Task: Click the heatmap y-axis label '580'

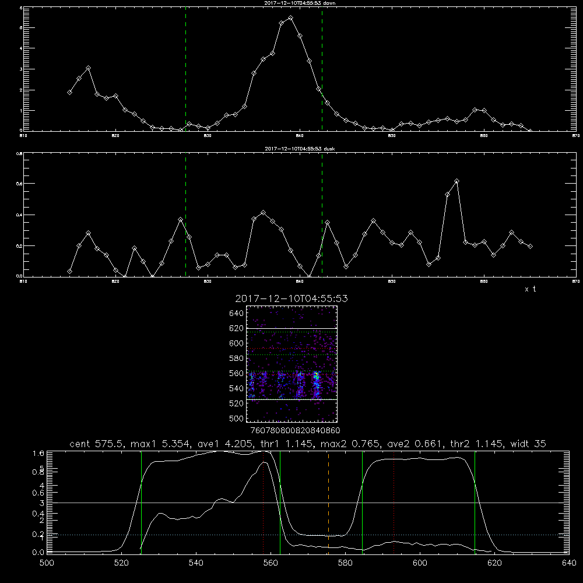Action: click(x=237, y=359)
